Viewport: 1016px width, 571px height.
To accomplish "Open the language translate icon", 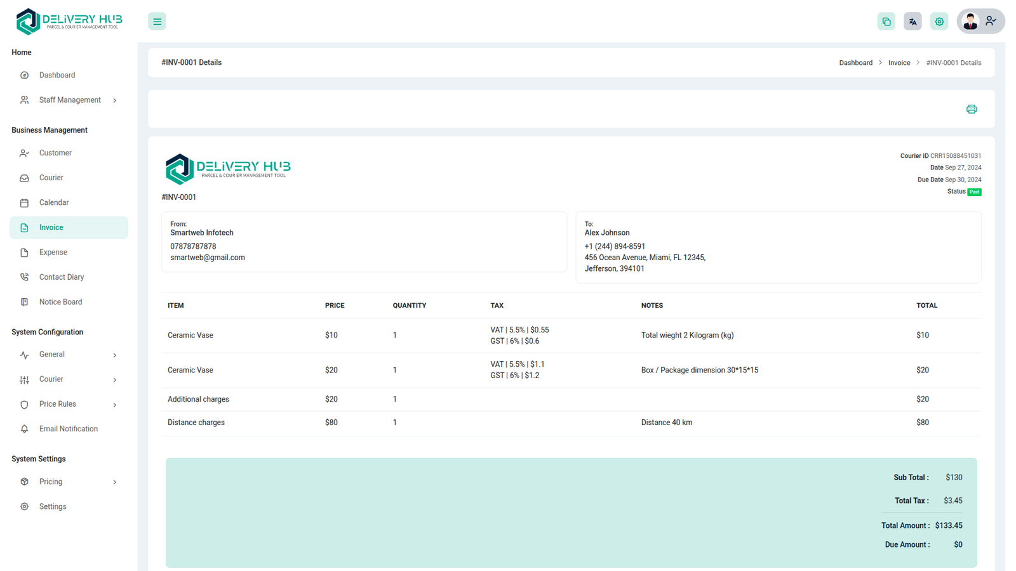I will (912, 22).
